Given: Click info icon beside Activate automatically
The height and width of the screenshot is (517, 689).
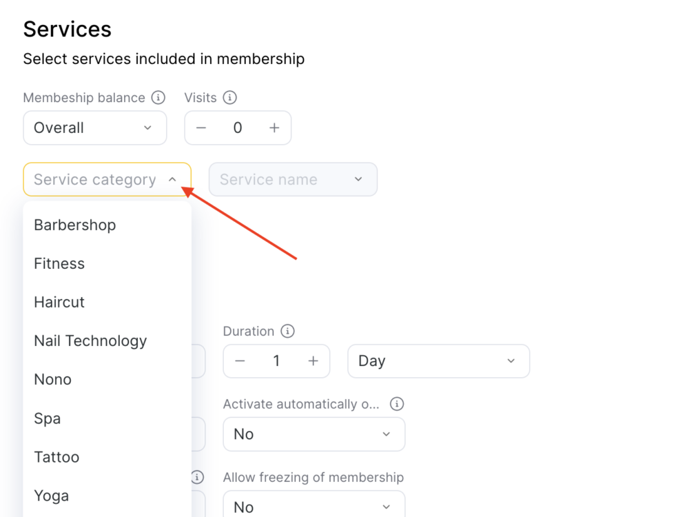Looking at the screenshot, I should pos(396,403).
